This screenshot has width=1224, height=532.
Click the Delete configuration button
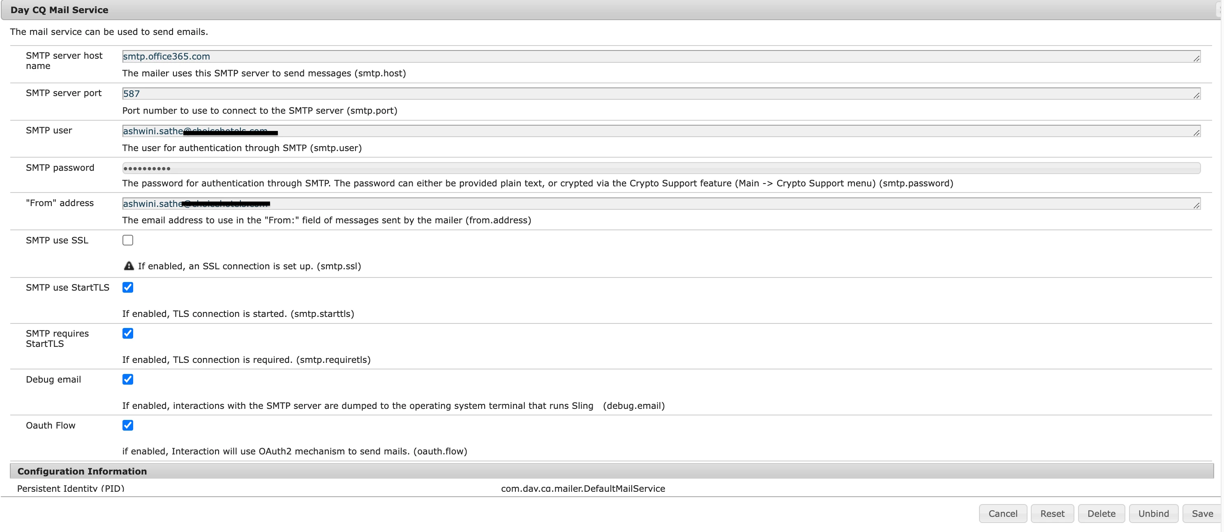(x=1101, y=514)
